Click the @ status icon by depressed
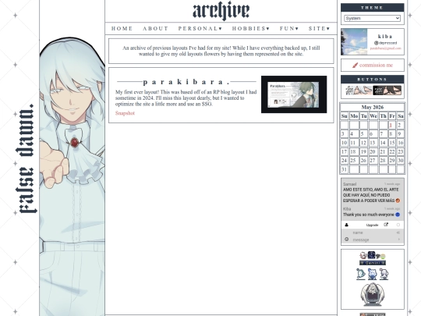Screen dimensions: 421x316 pyautogui.click(x=376, y=43)
